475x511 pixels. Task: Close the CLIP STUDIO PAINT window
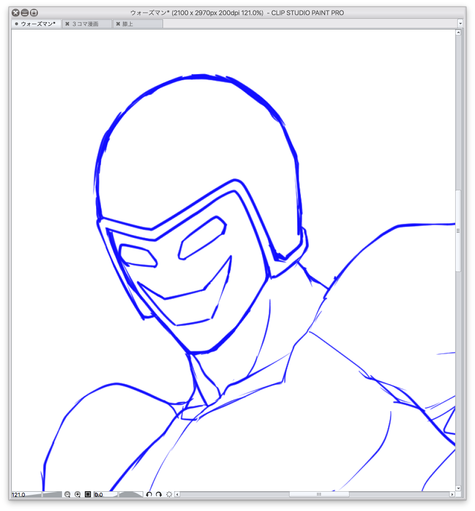tap(16, 13)
